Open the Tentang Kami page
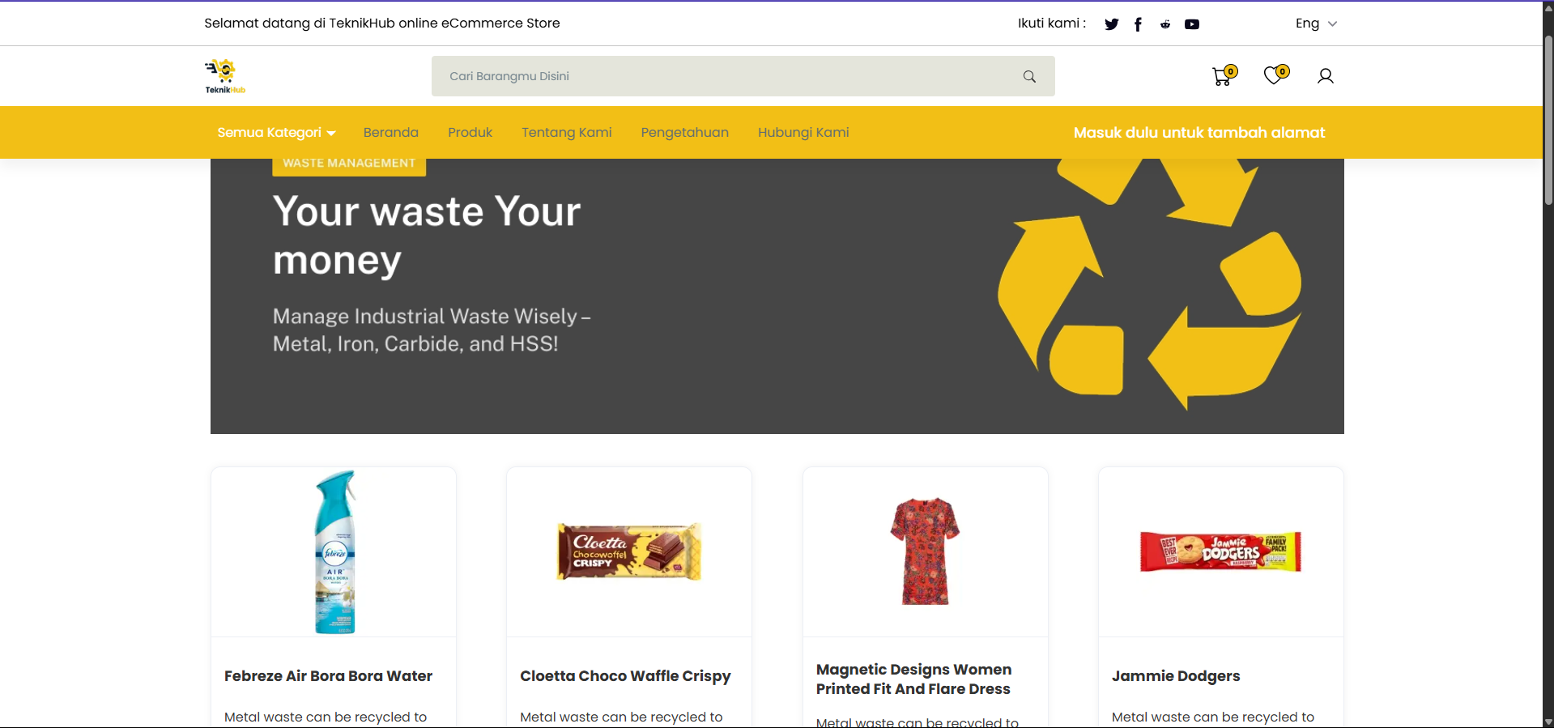The height and width of the screenshot is (728, 1554). pyautogui.click(x=566, y=133)
